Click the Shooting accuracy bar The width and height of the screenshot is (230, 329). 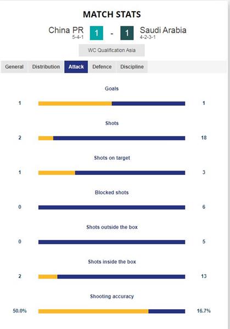point(112,311)
